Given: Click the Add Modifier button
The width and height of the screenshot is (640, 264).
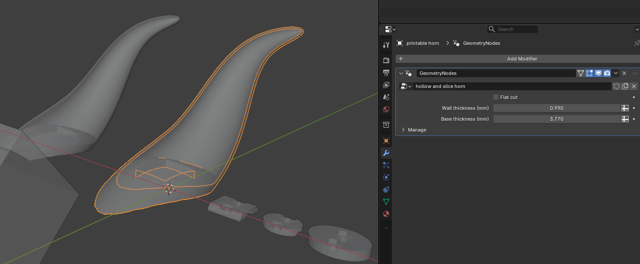Looking at the screenshot, I should pos(522,59).
